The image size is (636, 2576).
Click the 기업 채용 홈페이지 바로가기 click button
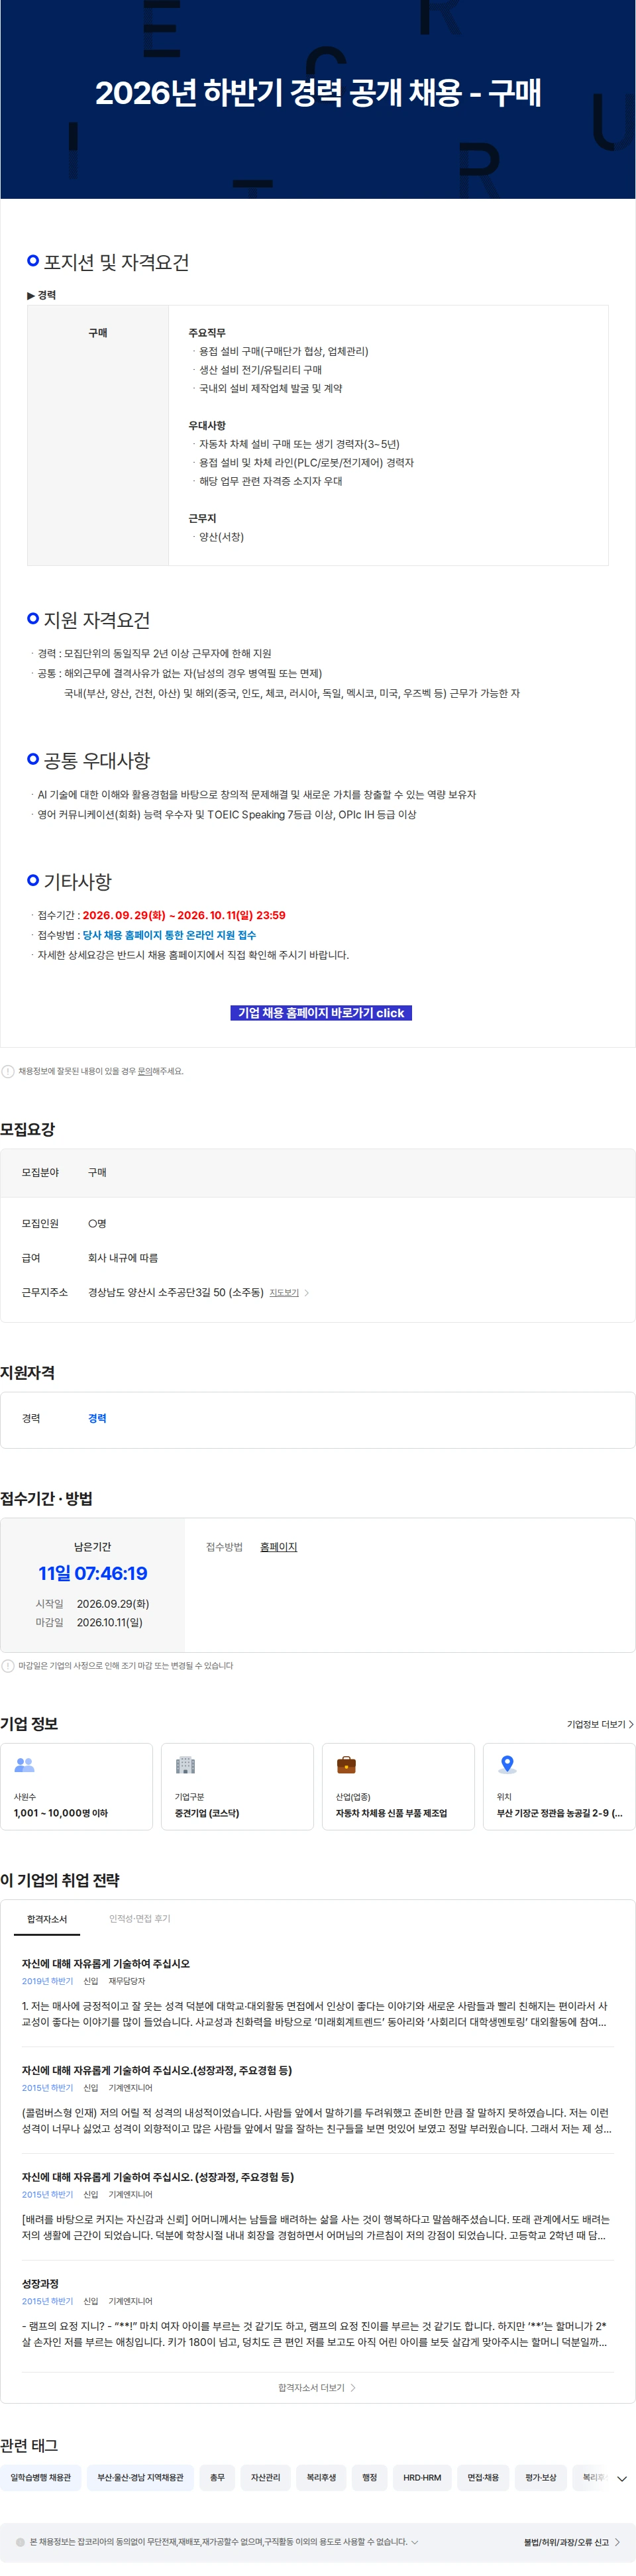pos(321,1013)
